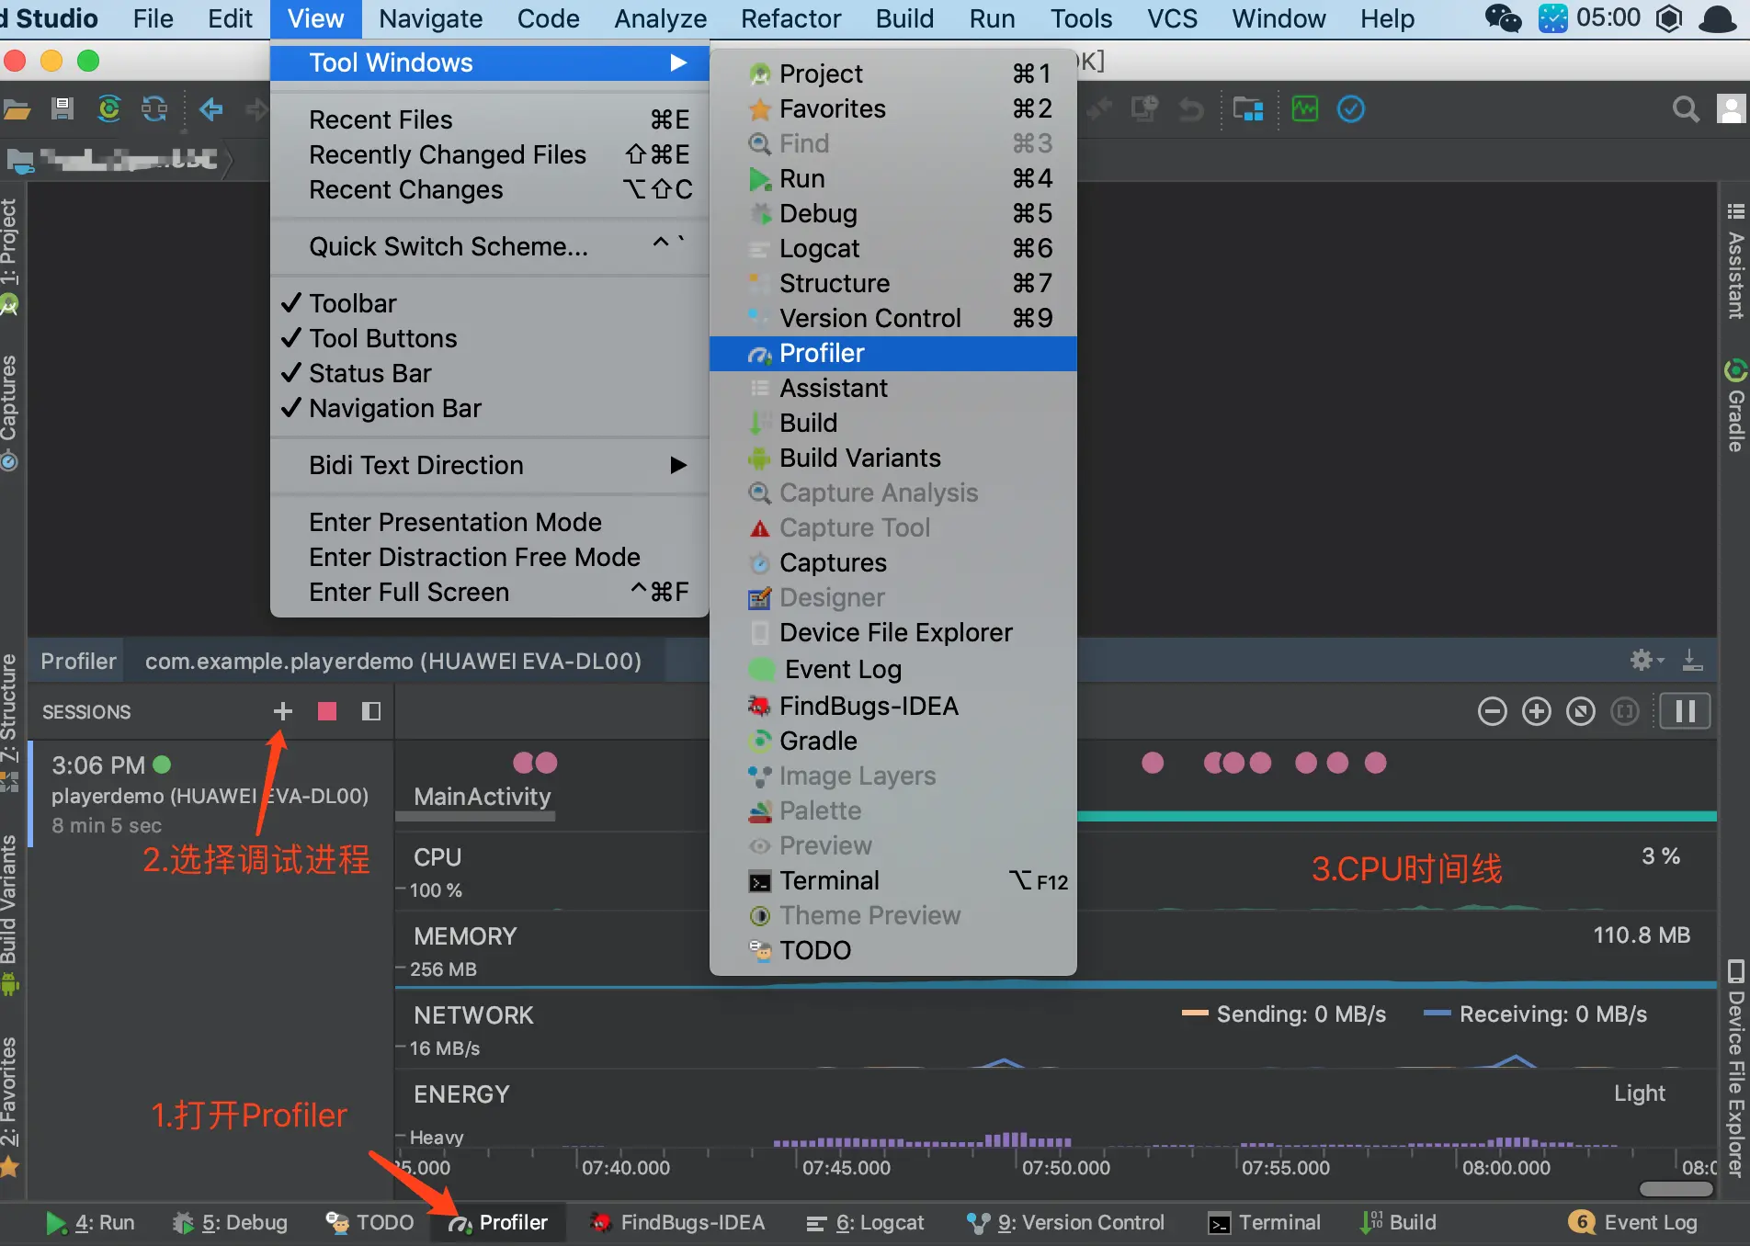Open the File menu
The height and width of the screenshot is (1246, 1750).
point(153,18)
